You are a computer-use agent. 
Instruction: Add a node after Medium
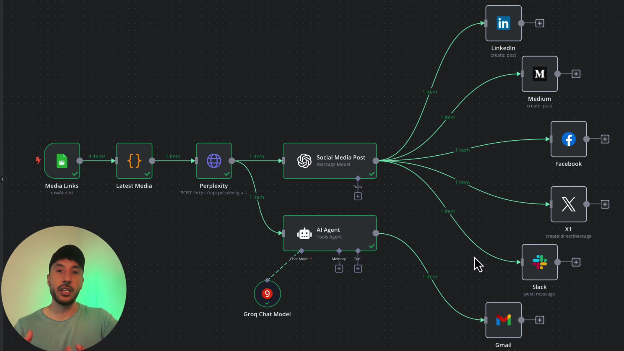point(576,74)
